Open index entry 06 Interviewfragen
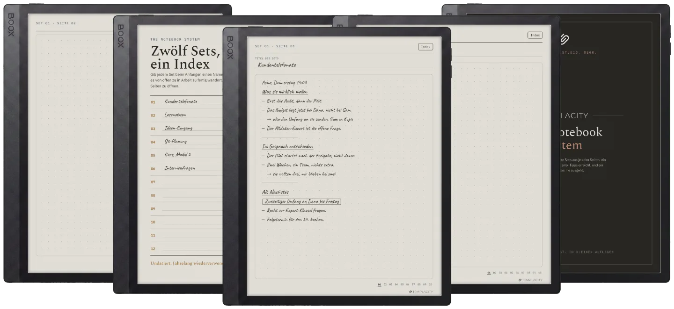674x309 pixels. [186, 168]
